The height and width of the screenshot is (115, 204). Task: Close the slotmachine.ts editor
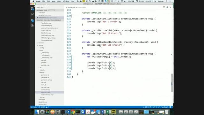click(x=170, y=7)
